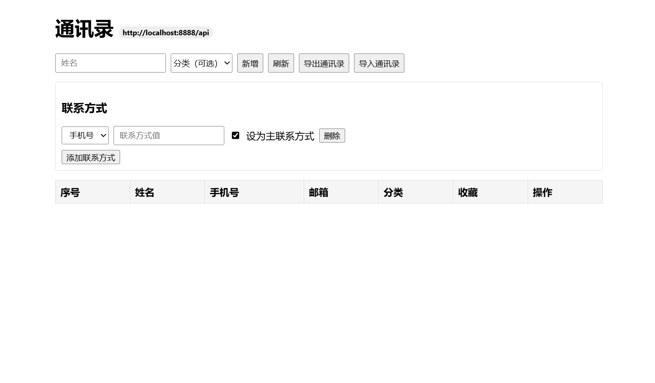
Task: Click the 通讯录 page title
Action: [84, 29]
